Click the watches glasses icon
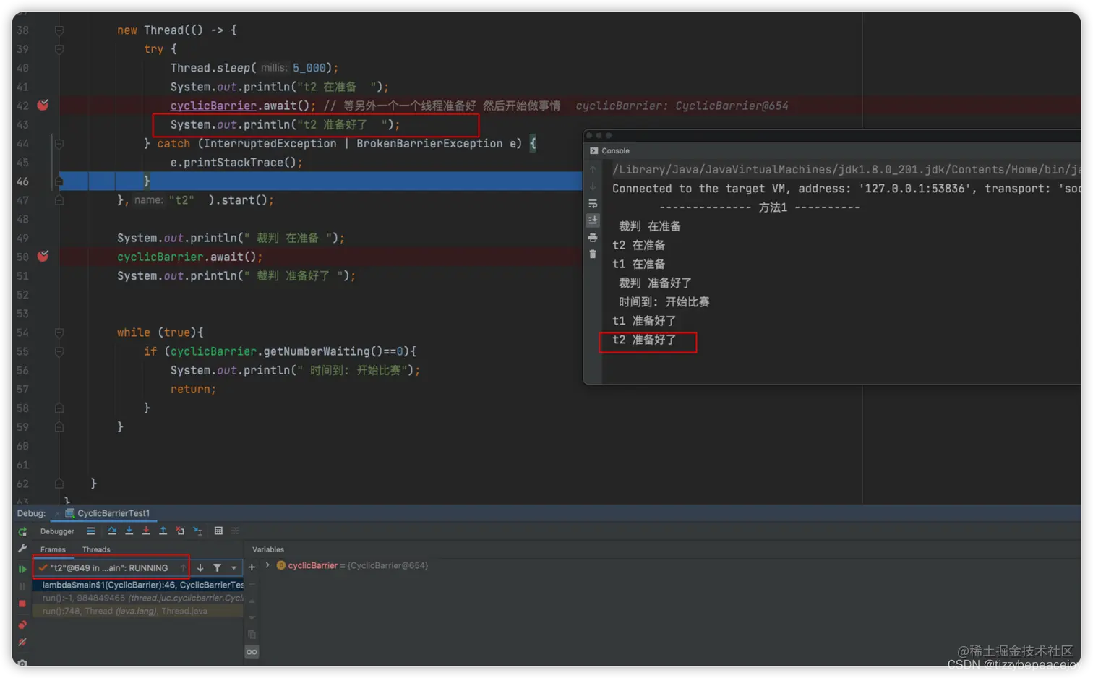The image size is (1093, 678). tap(252, 652)
